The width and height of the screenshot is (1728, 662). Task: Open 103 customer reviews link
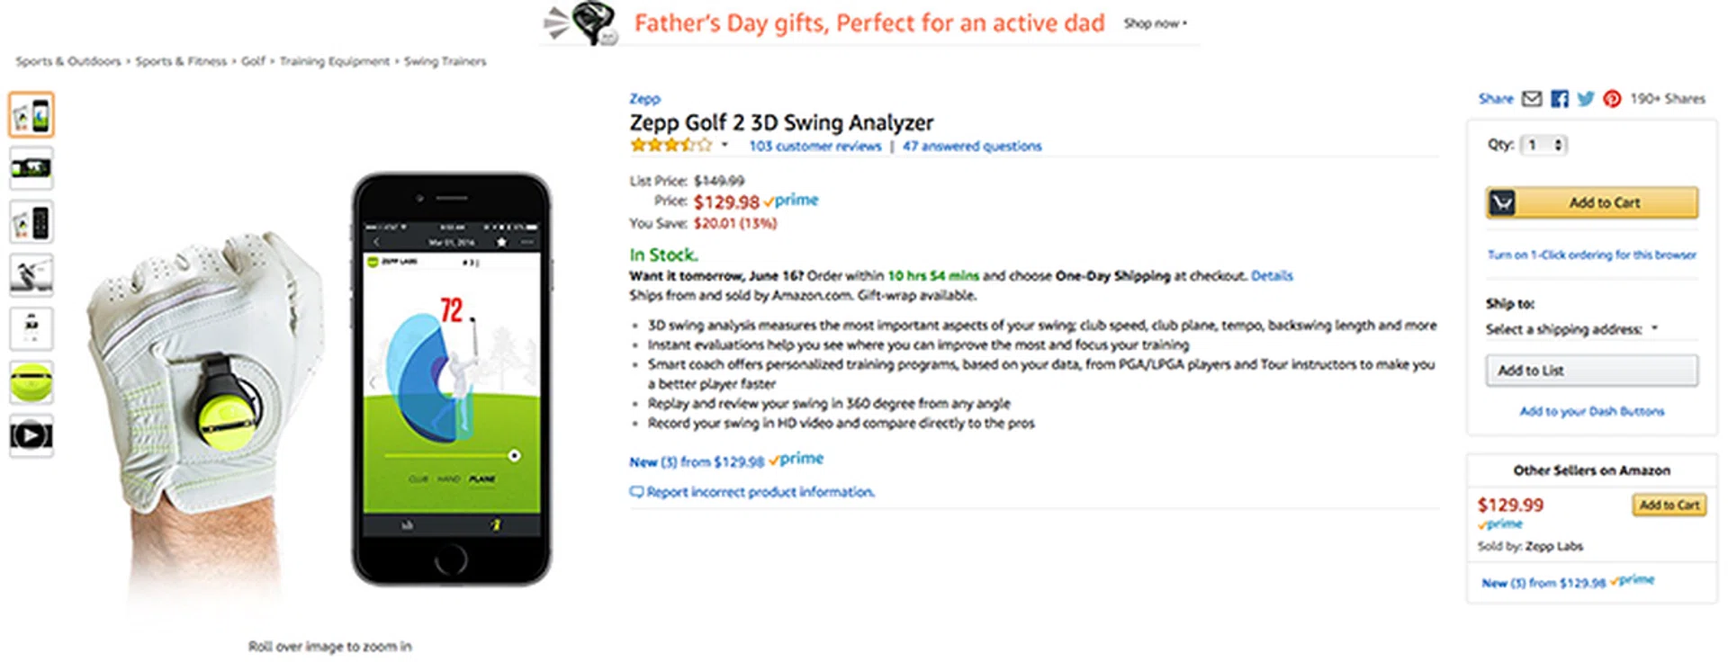coord(814,146)
